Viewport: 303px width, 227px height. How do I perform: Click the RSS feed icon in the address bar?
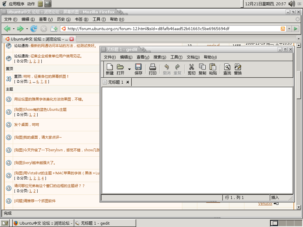[x=283, y=29]
